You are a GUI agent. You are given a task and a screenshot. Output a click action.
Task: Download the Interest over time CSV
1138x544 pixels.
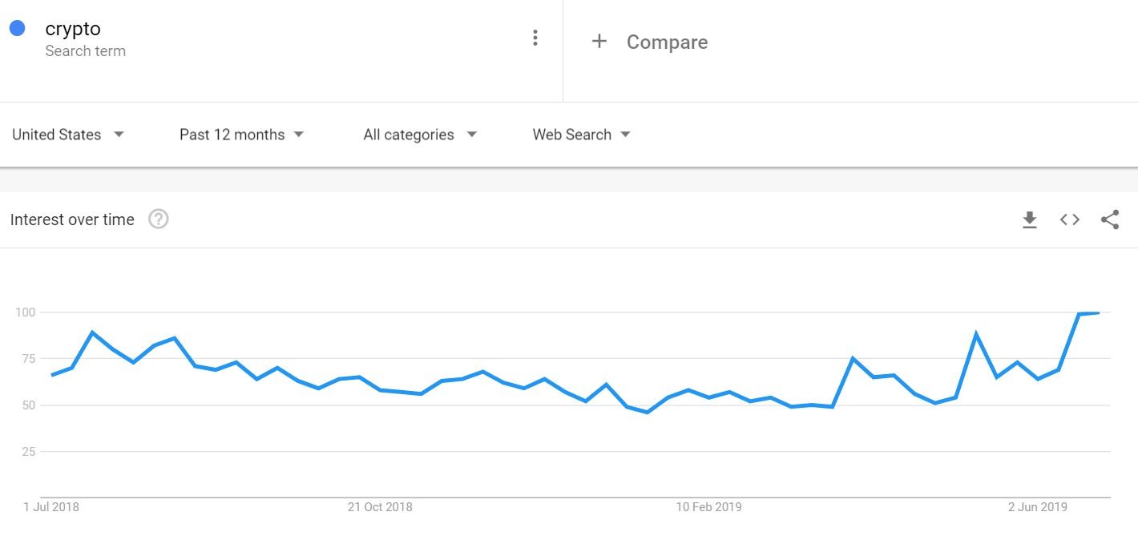click(1030, 220)
